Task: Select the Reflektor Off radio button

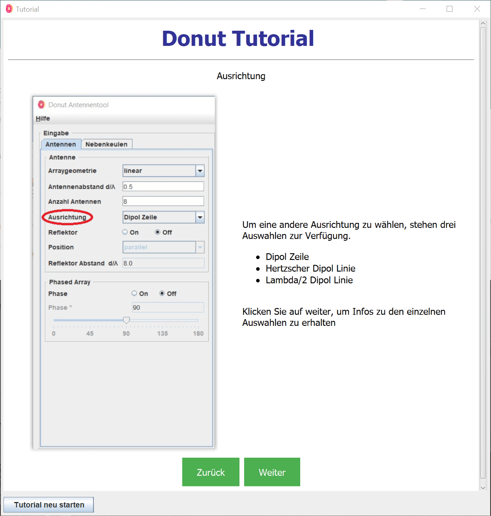Action: 158,232
